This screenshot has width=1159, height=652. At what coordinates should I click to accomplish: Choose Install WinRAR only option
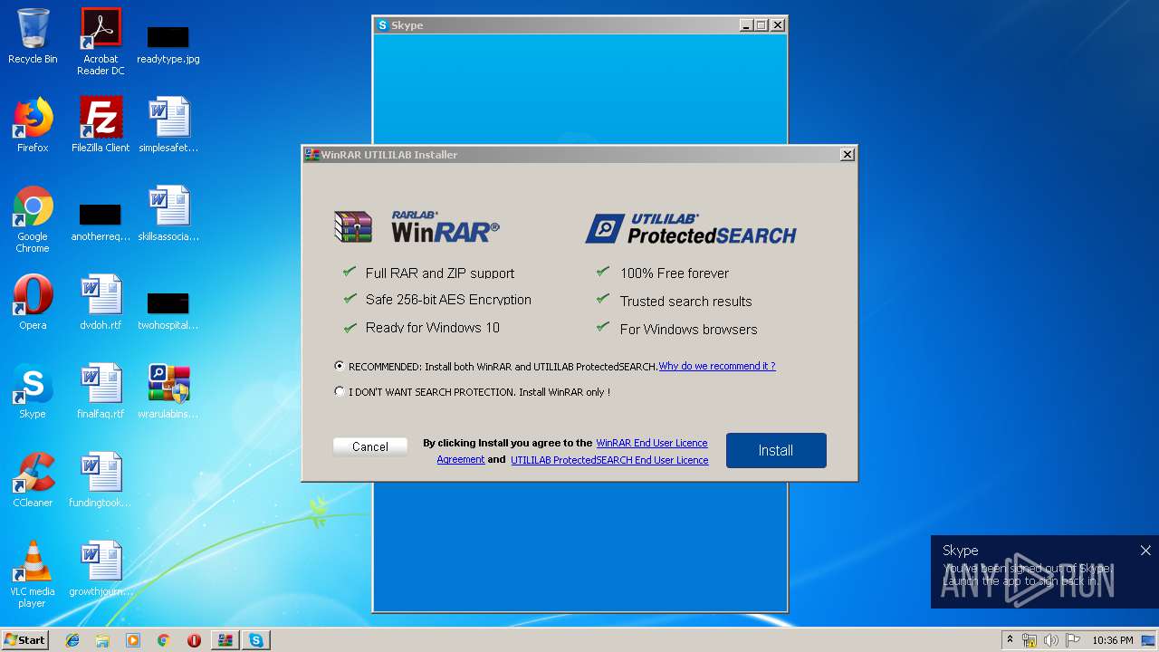click(x=340, y=392)
